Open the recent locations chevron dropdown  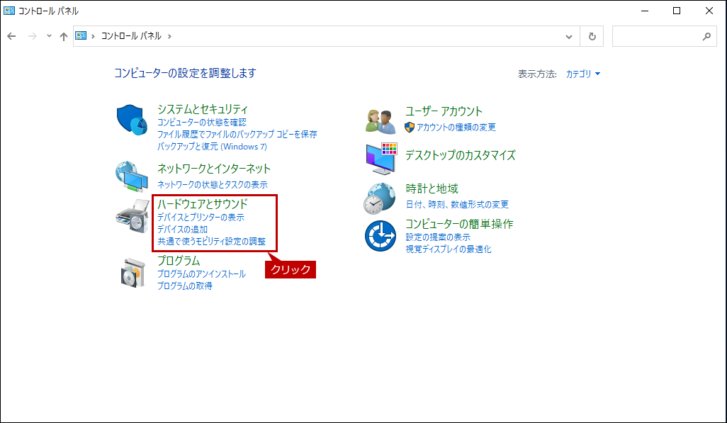click(49, 36)
